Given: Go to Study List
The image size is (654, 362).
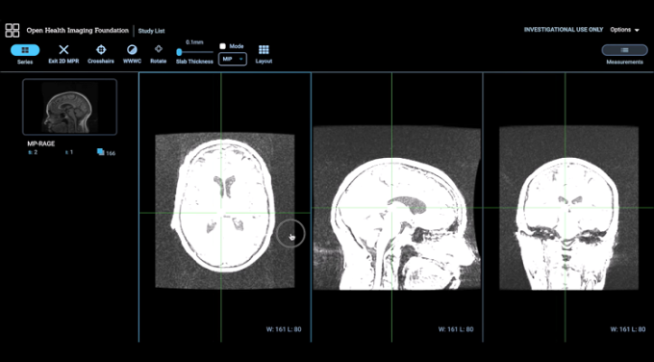Looking at the screenshot, I should click(151, 31).
